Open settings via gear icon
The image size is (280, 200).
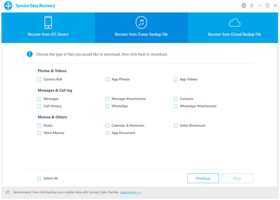point(244,6)
